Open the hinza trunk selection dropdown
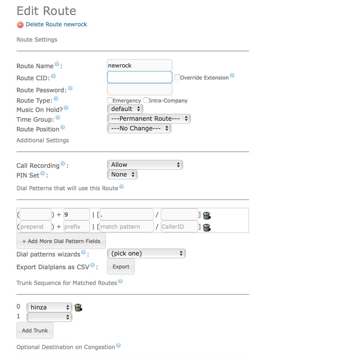The height and width of the screenshot is (358, 357). click(x=49, y=307)
